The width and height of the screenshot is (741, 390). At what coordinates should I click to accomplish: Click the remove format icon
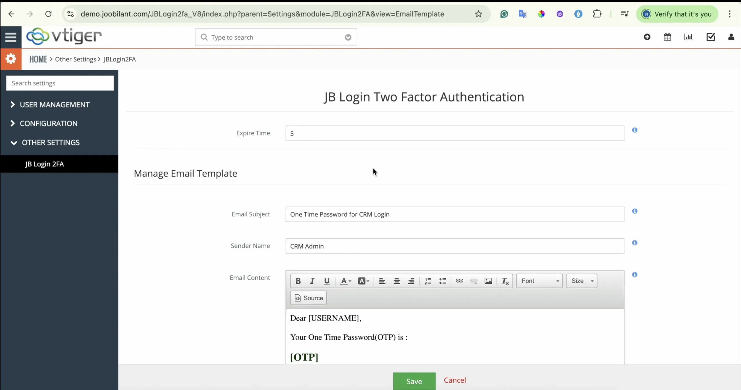pos(505,281)
